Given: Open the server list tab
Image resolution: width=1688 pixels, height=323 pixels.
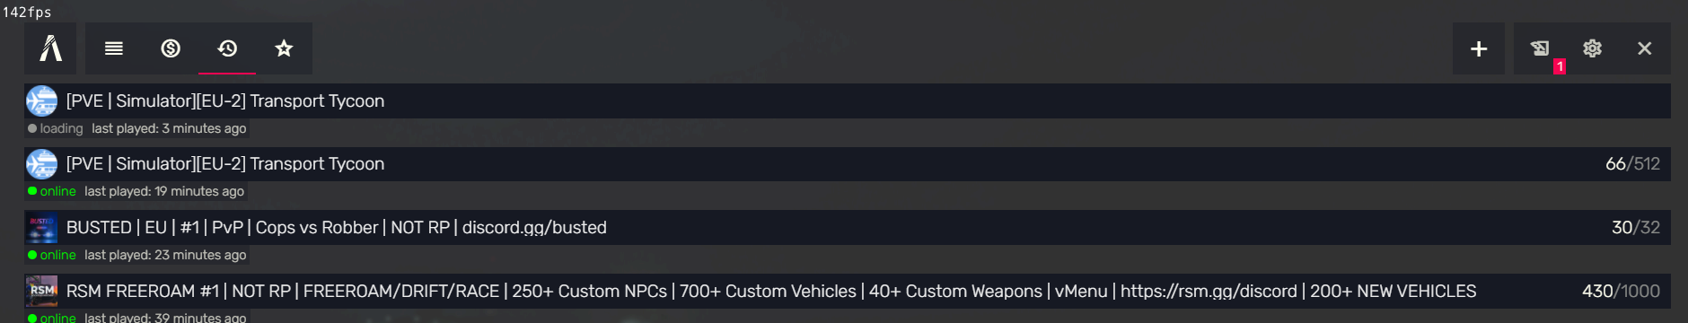Looking at the screenshot, I should 114,48.
